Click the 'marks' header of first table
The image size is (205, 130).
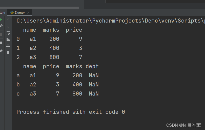[x=51, y=30]
